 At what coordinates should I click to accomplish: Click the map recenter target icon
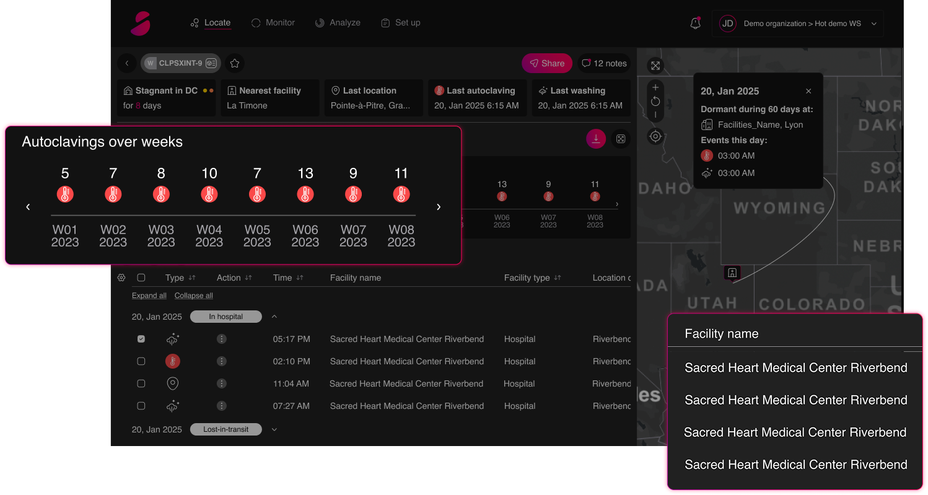click(x=655, y=136)
